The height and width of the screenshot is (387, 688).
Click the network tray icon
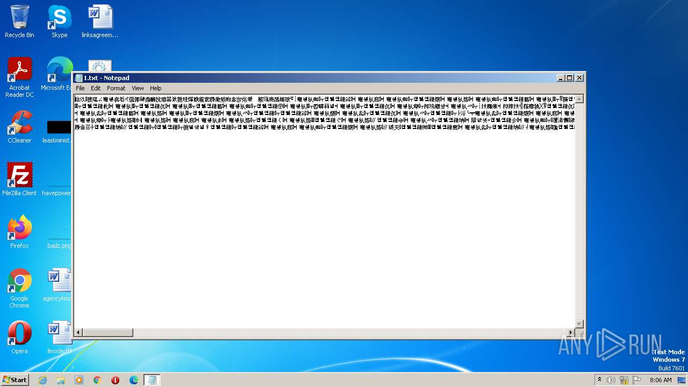[x=624, y=380]
